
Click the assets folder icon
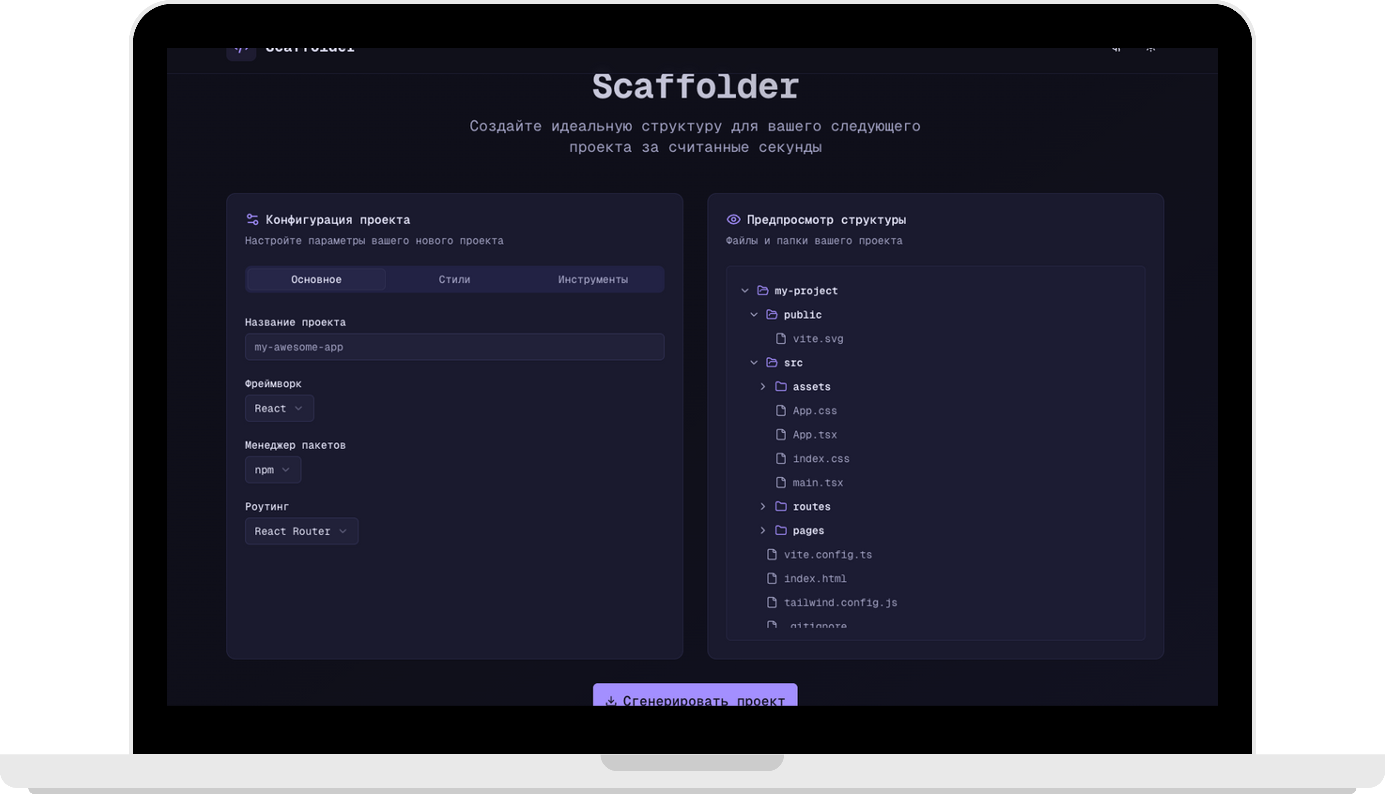781,387
